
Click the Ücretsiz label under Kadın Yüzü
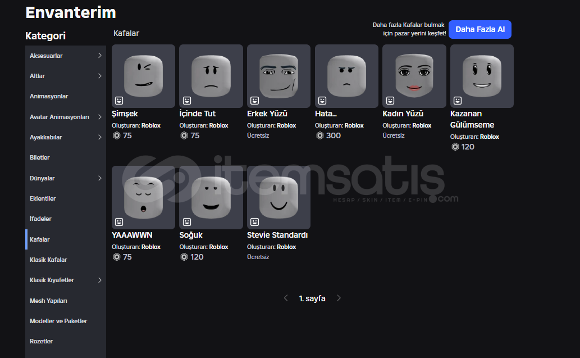(393, 135)
